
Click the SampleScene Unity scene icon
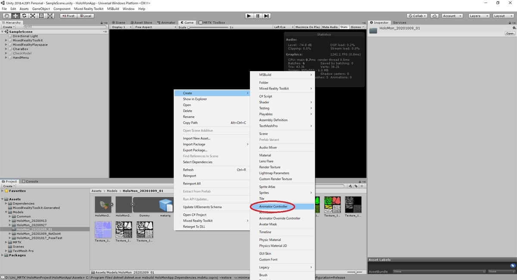[6, 32]
